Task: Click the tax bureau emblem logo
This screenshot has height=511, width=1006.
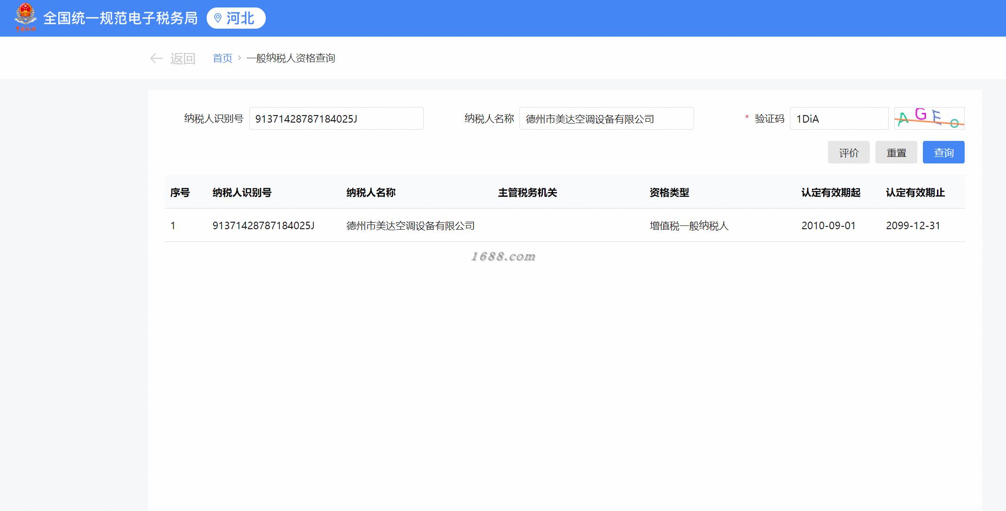Action: pos(25,17)
